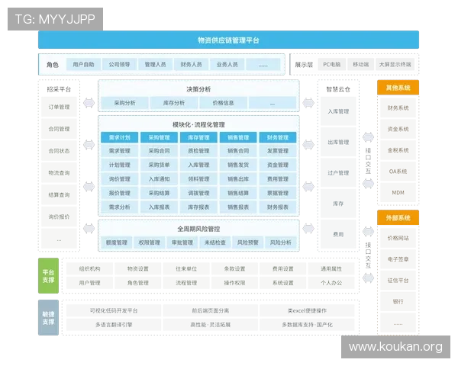Expand the … box in 决策分析 row
Viewport: 458px width, 366px height.
tap(273, 102)
